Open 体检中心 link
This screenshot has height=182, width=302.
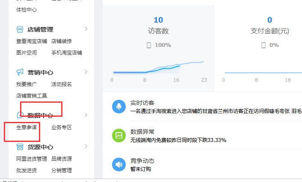click(27, 10)
